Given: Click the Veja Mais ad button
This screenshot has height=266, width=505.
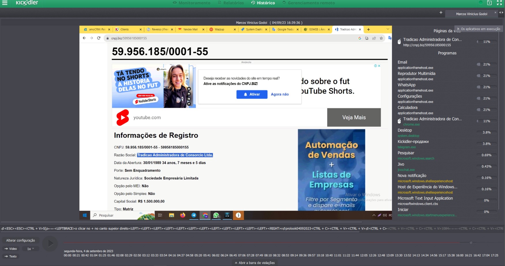Looking at the screenshot, I should (354, 118).
